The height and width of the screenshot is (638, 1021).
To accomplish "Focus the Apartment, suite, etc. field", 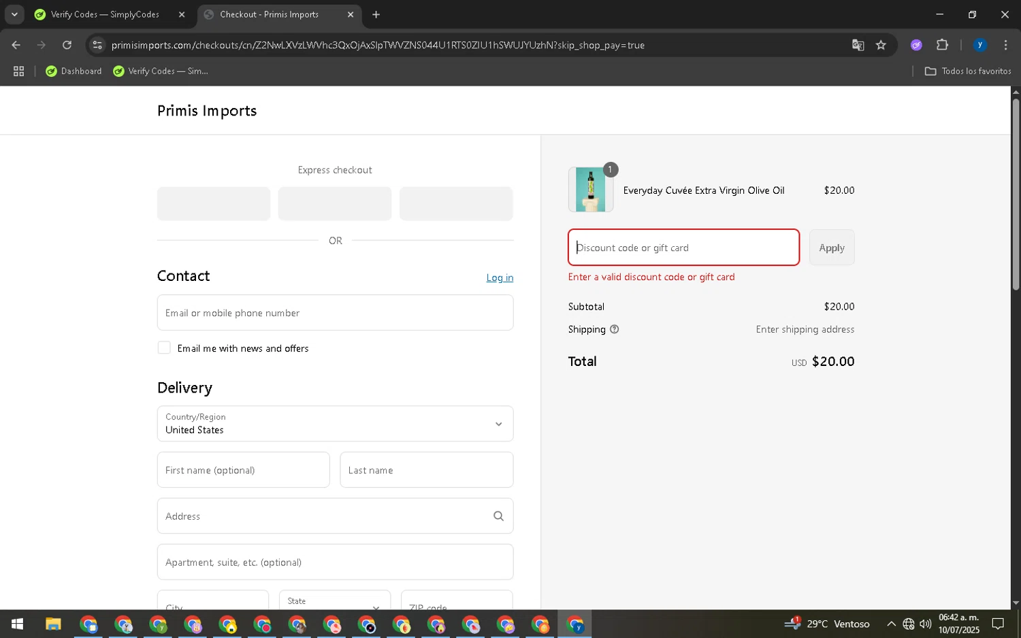I will (x=335, y=562).
